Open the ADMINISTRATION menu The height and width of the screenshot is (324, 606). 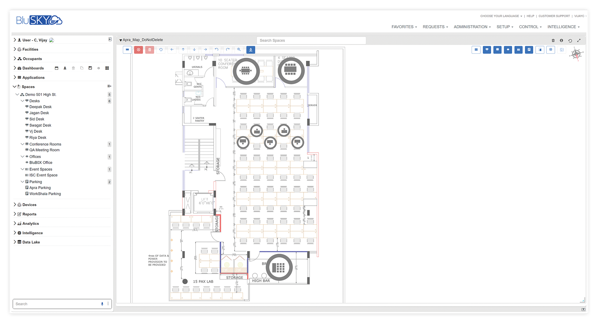[472, 27]
